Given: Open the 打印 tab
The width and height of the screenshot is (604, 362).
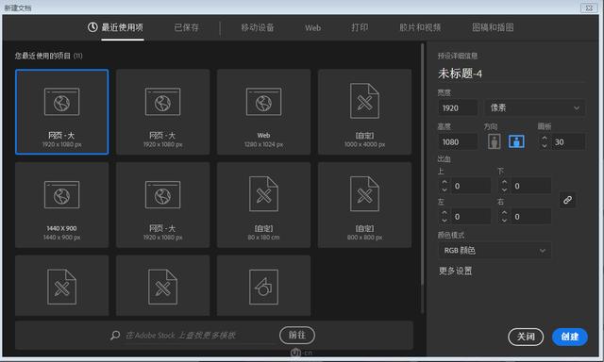Looking at the screenshot, I should pos(360,27).
